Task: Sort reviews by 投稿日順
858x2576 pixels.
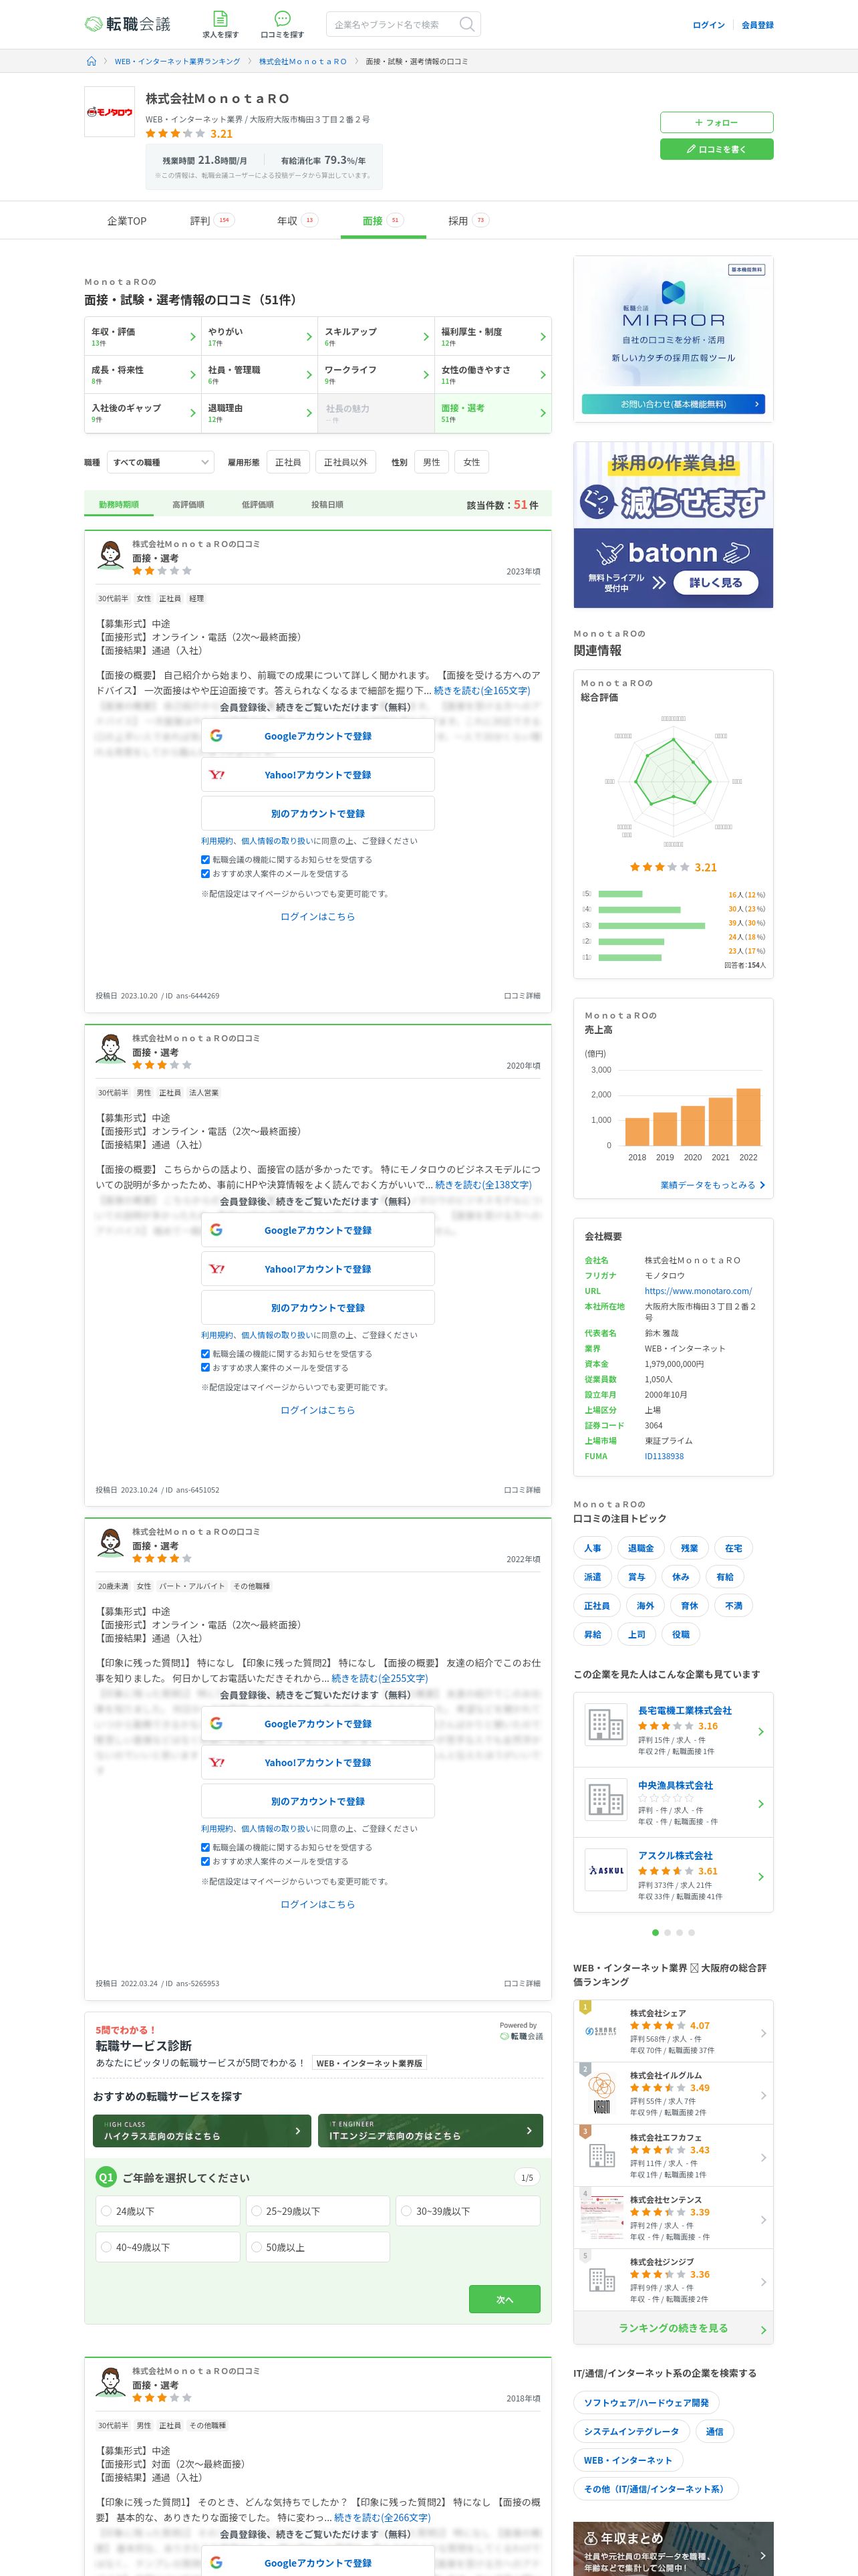Action: click(x=327, y=505)
